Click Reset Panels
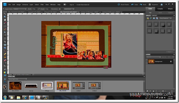This screenshot has height=103, width=179. point(123,5)
